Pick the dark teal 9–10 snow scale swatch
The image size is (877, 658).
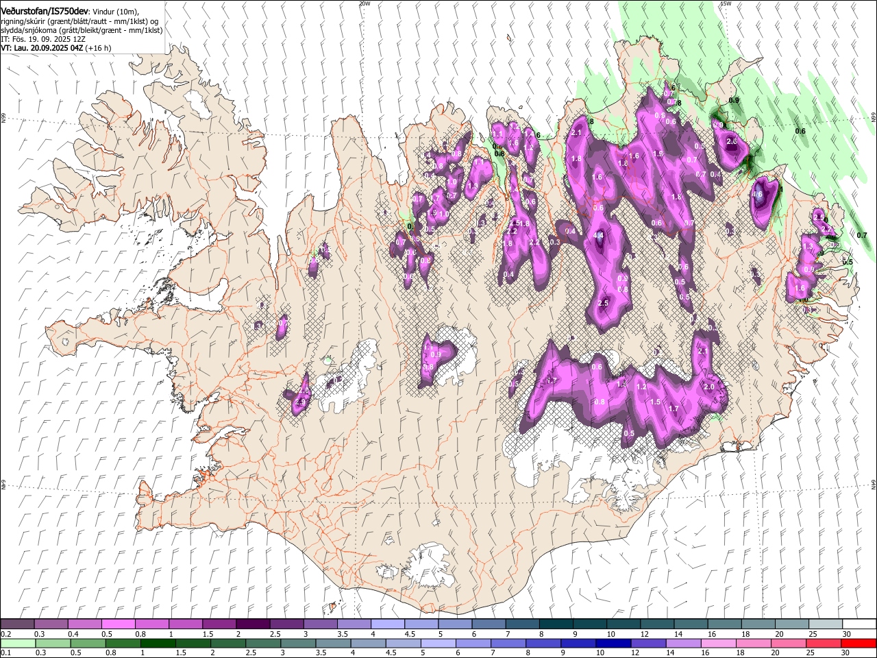(x=589, y=624)
